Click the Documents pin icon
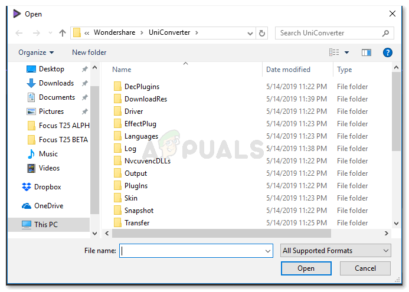The image size is (409, 292). pos(84,97)
